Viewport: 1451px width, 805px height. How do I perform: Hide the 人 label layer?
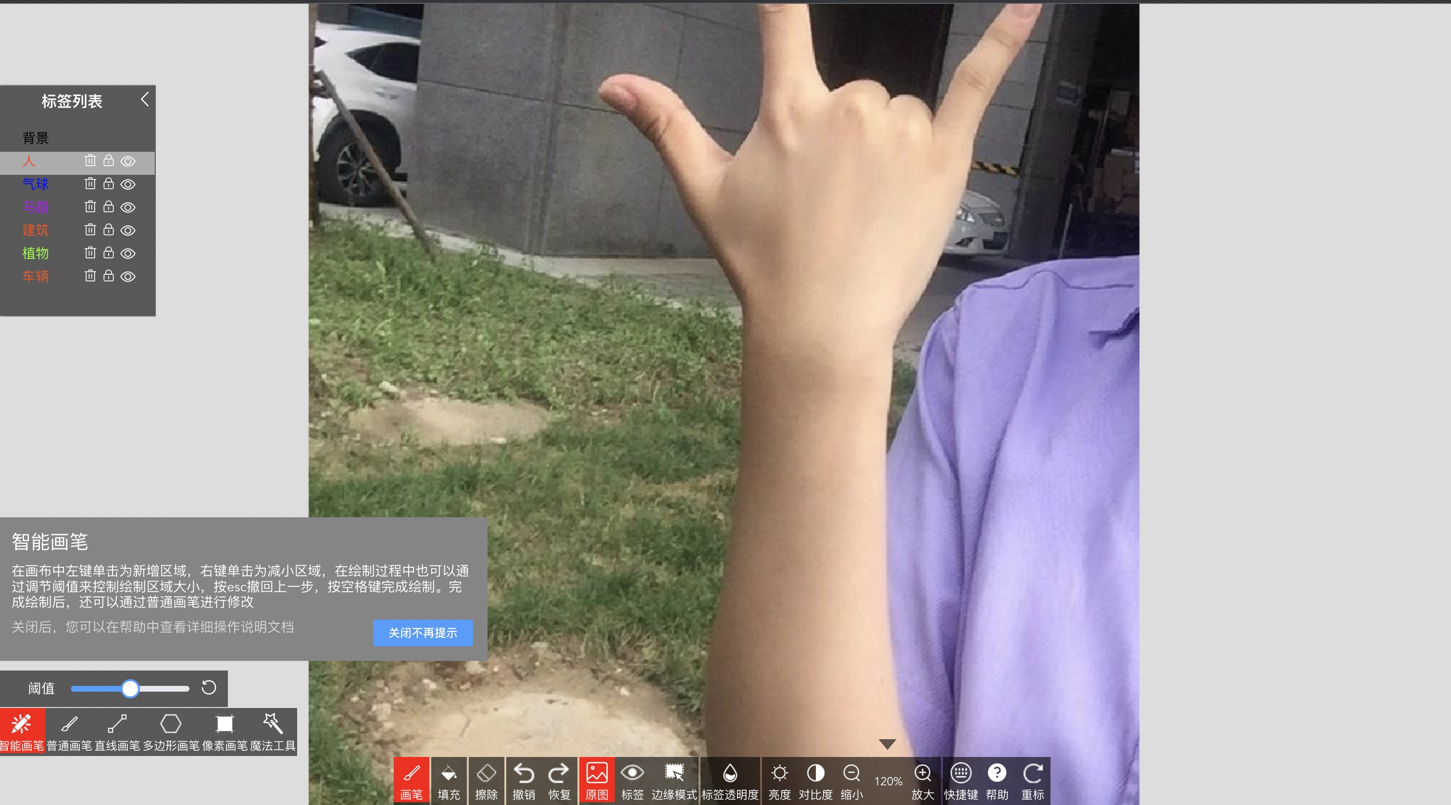128,161
